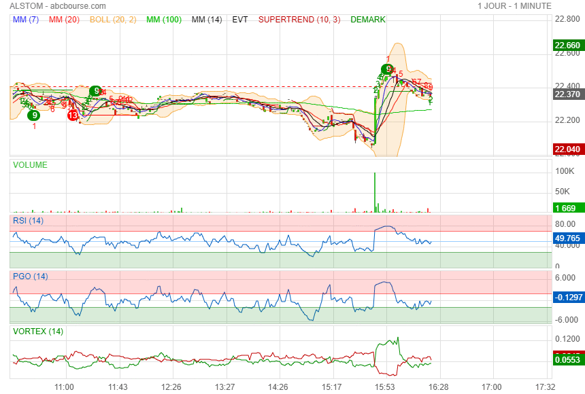Viewport: 585px width, 394px height.
Task: Open the VORTEX (14) indicator panel label
Action: pyautogui.click(x=38, y=332)
